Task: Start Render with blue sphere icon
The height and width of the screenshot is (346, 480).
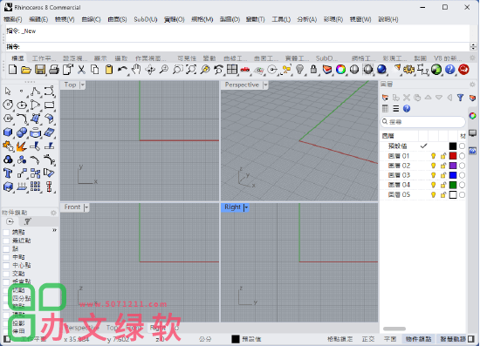Action: click(x=381, y=70)
